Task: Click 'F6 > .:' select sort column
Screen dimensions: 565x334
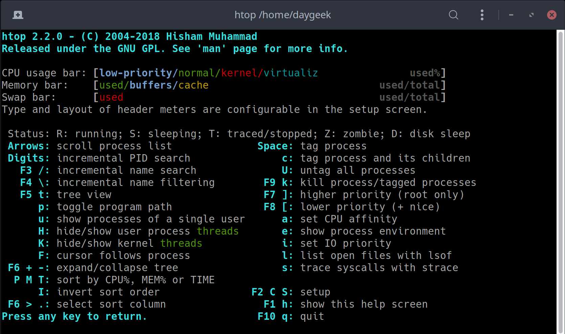Action: point(87,304)
